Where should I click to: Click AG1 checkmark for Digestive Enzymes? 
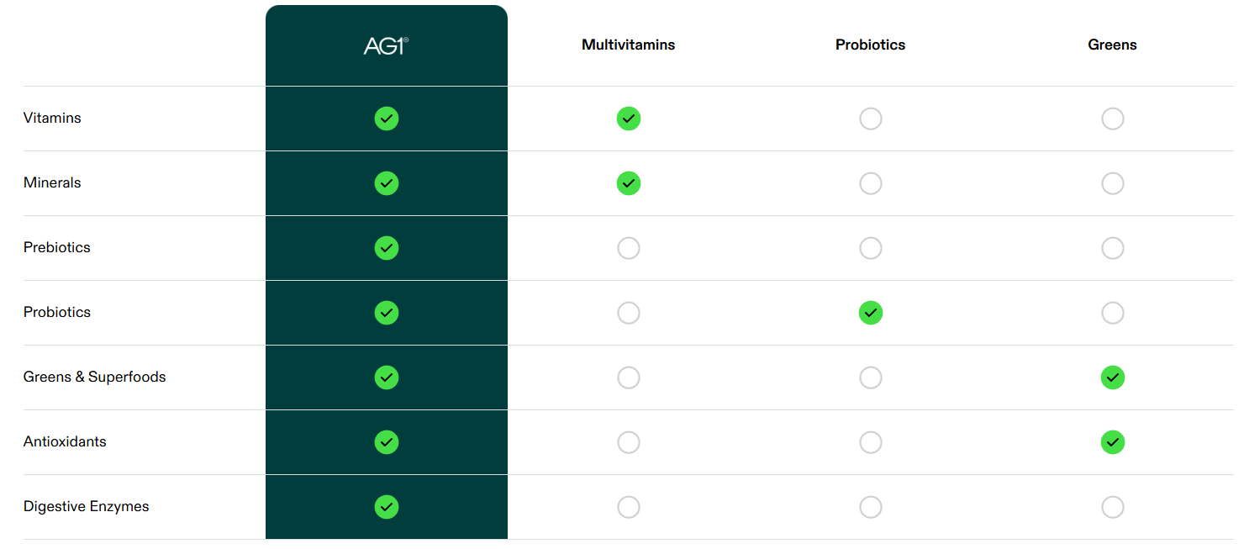387,507
